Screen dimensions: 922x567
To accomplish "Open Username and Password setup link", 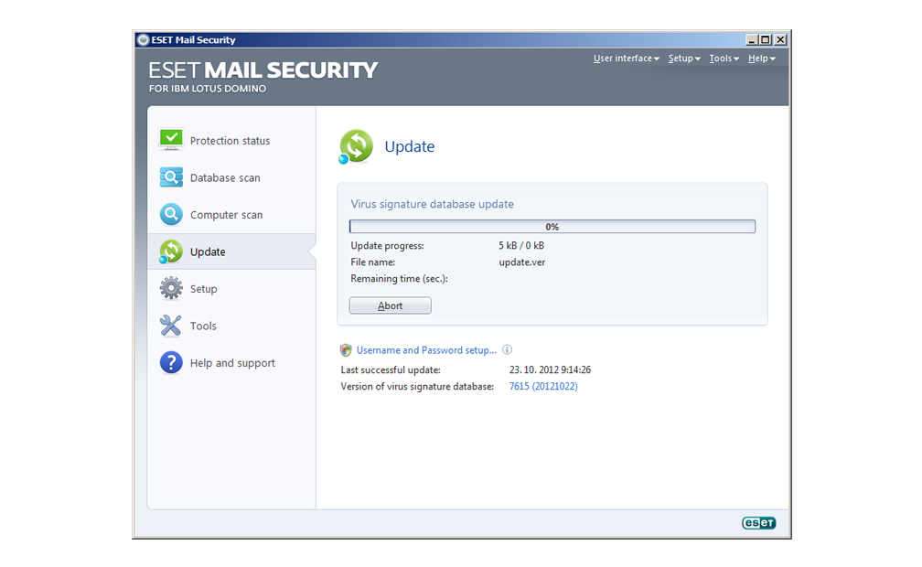I will pyautogui.click(x=426, y=350).
